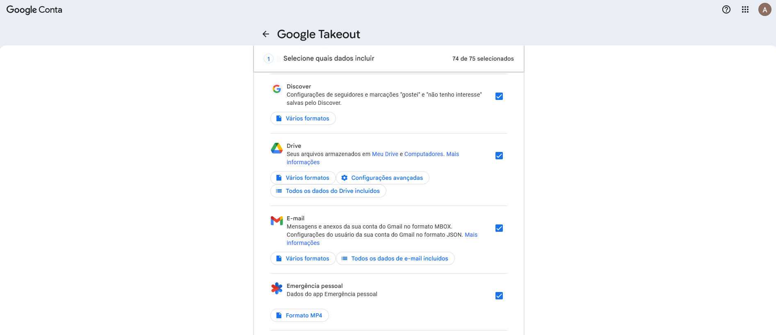
Task: Click the list icon in e-mail incluídos button
Action: pyautogui.click(x=345, y=258)
